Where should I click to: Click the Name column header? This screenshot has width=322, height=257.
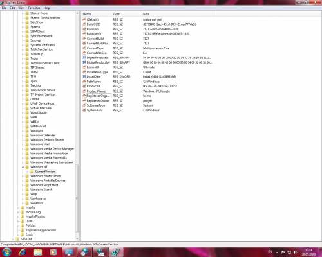[x=97, y=14]
